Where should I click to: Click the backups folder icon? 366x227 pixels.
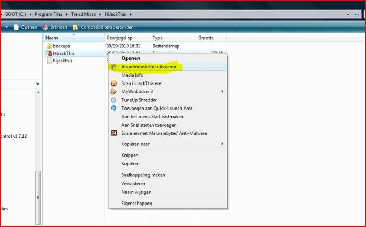click(x=49, y=46)
